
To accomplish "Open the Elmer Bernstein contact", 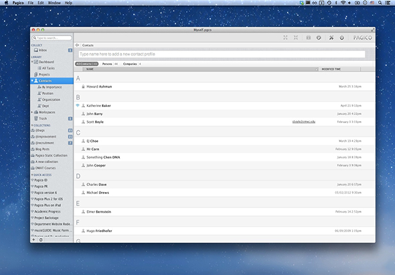I will (224, 212).
